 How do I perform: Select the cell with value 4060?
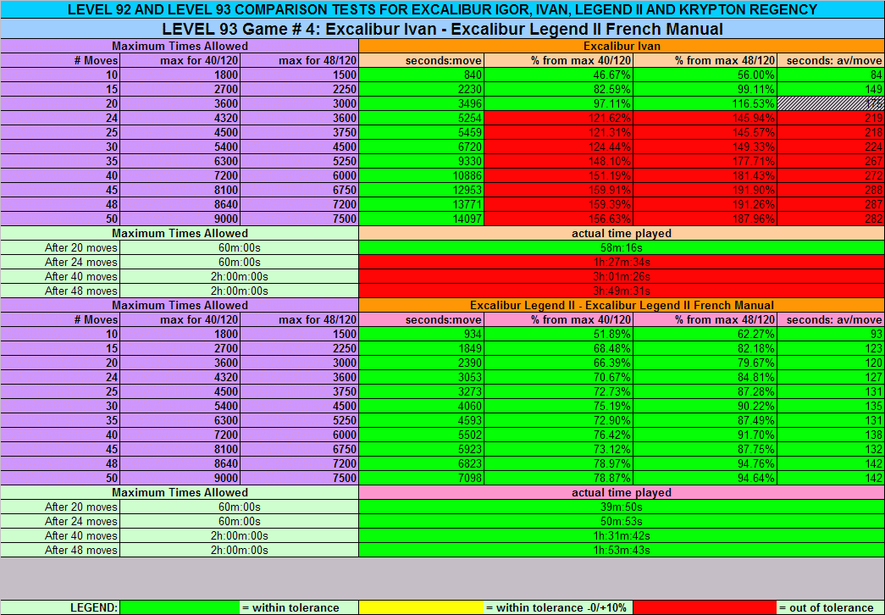pos(421,406)
